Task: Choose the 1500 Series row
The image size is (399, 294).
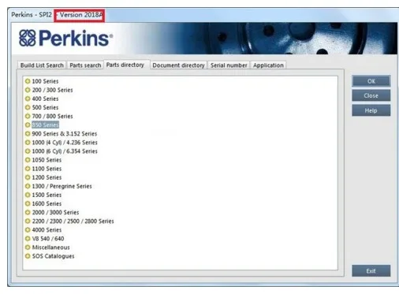Action: [47, 195]
